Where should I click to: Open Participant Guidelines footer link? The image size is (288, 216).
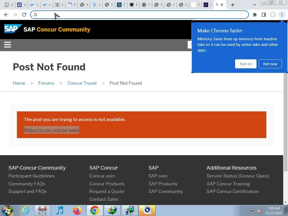tap(31, 176)
